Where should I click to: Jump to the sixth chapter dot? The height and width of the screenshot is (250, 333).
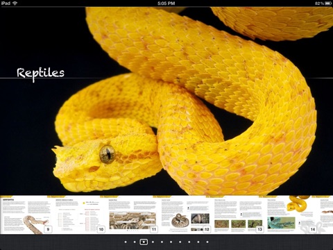point(171,242)
